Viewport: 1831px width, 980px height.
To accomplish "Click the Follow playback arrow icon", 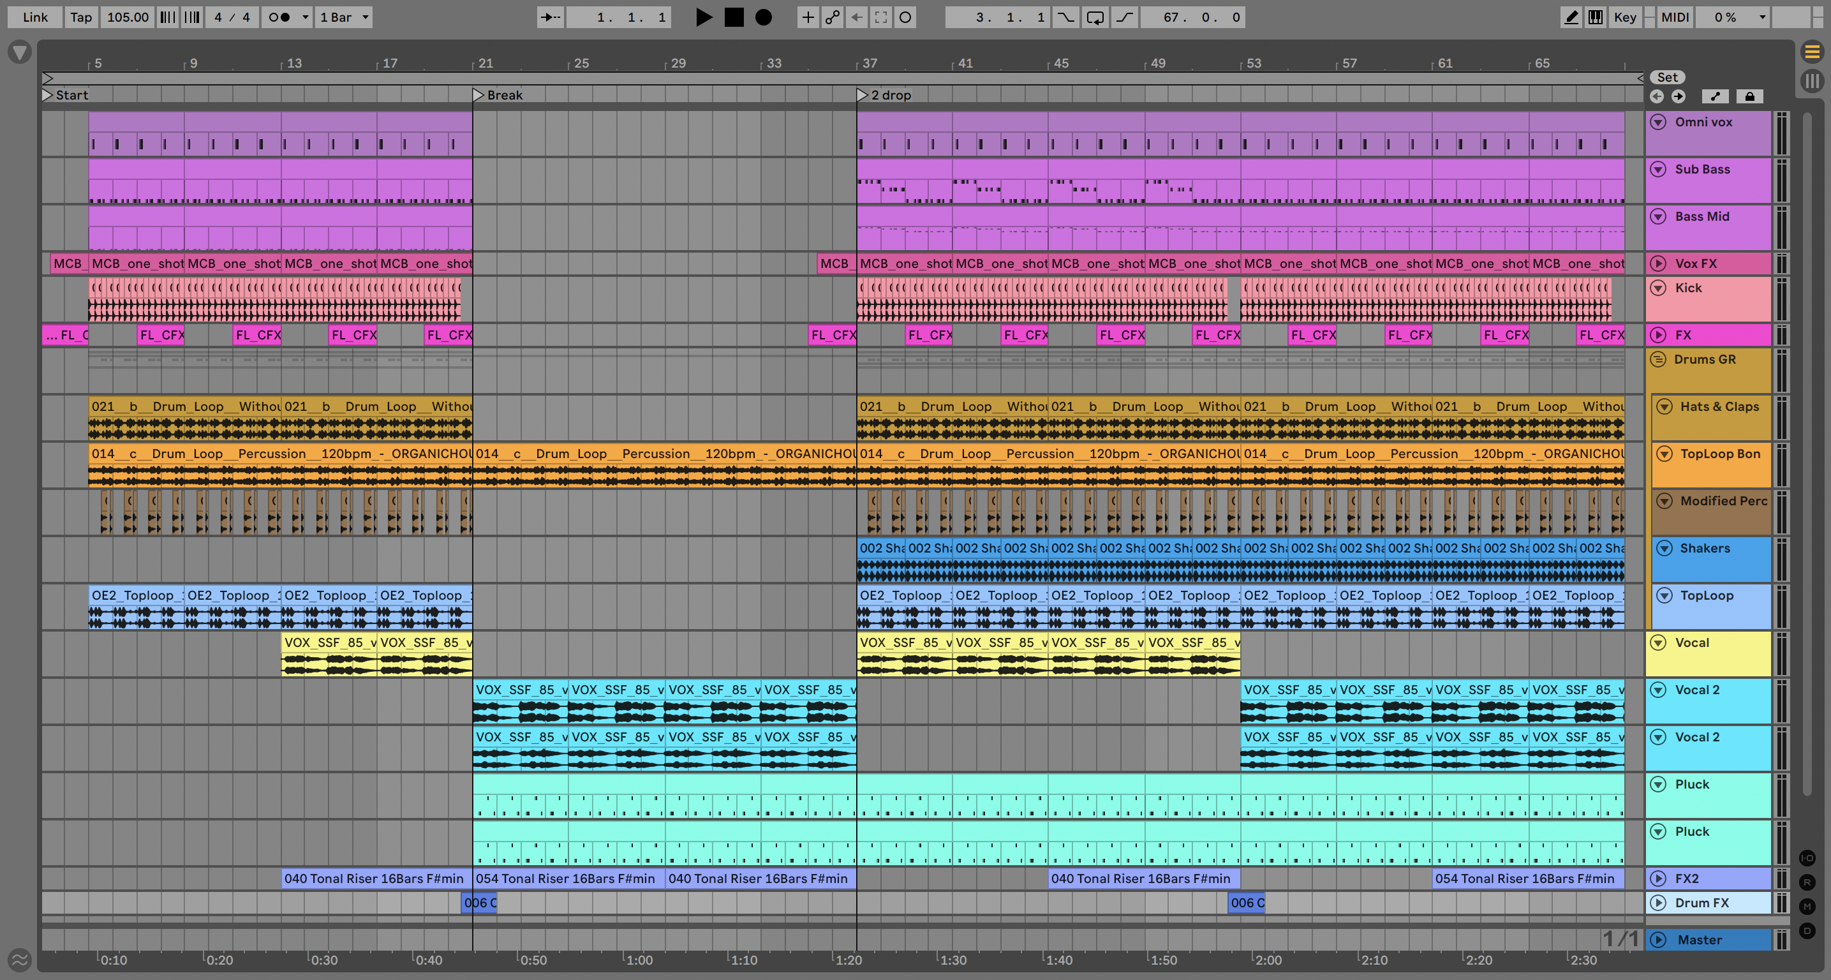I will [550, 17].
